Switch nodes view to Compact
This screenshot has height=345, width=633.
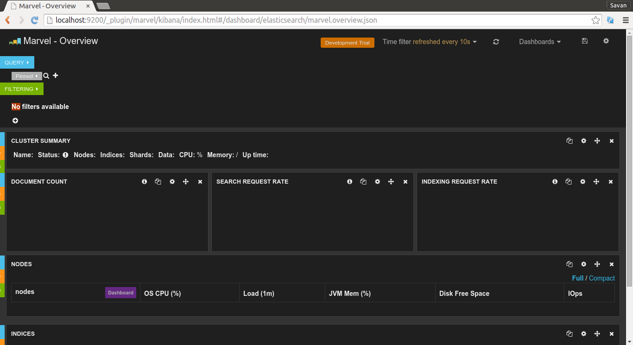(602, 278)
